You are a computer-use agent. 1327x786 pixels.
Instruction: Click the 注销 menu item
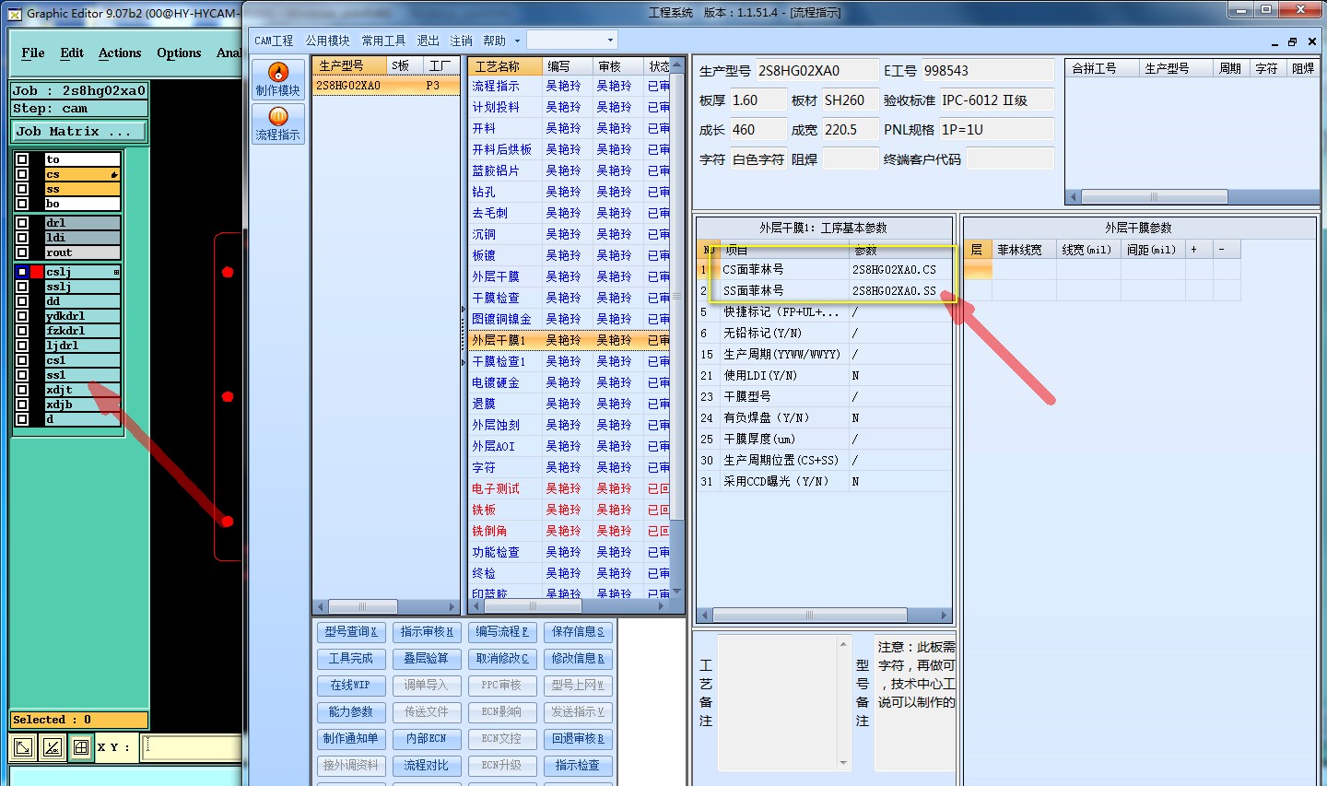point(461,41)
